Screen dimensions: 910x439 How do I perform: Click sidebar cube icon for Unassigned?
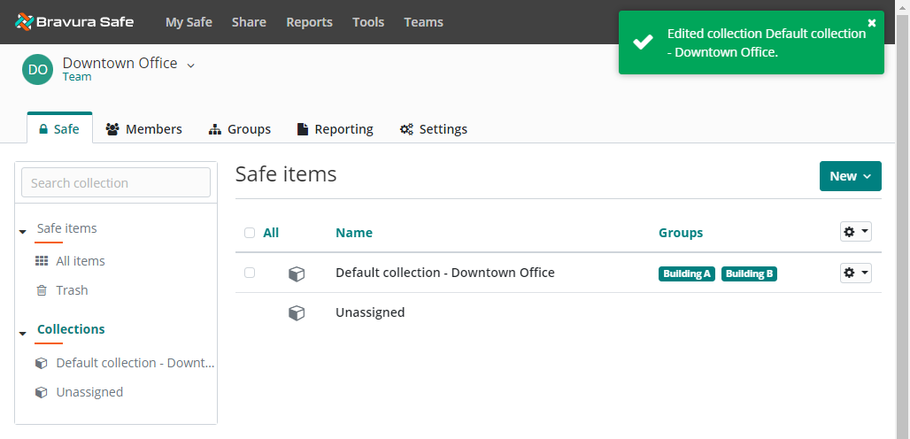[42, 392]
